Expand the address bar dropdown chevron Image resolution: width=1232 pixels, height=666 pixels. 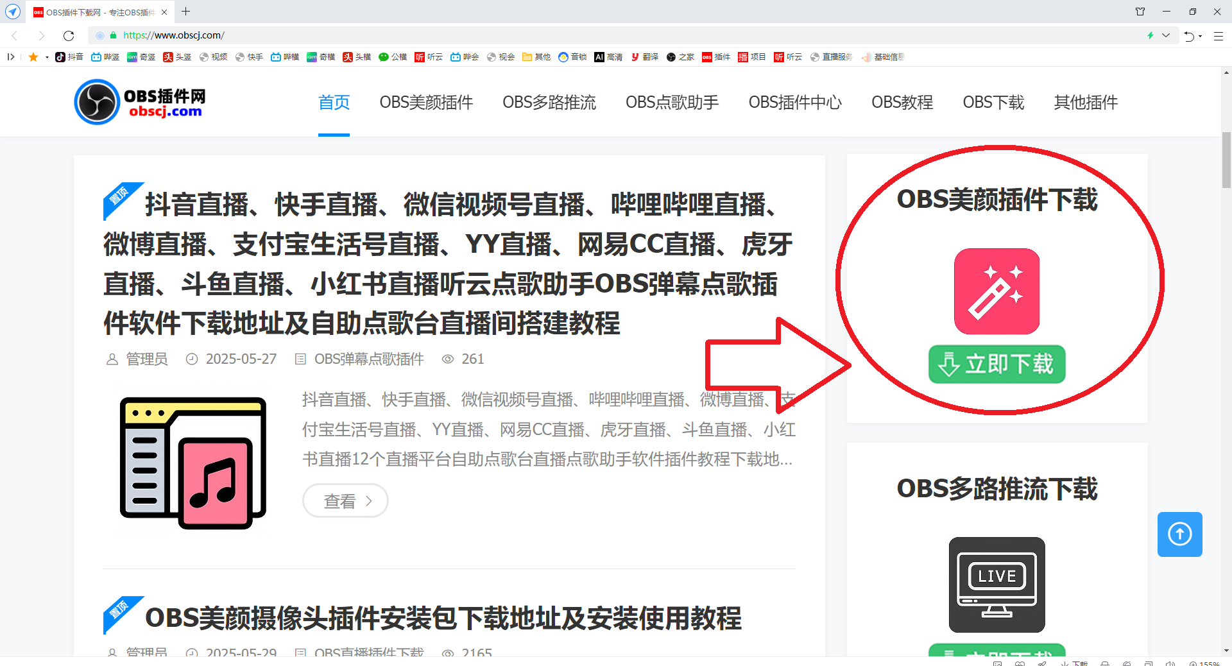1166,35
